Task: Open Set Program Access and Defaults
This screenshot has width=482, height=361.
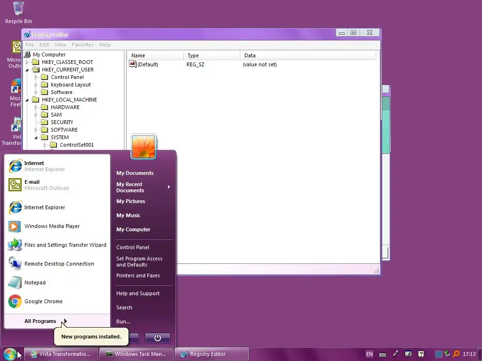Action: 139,261
